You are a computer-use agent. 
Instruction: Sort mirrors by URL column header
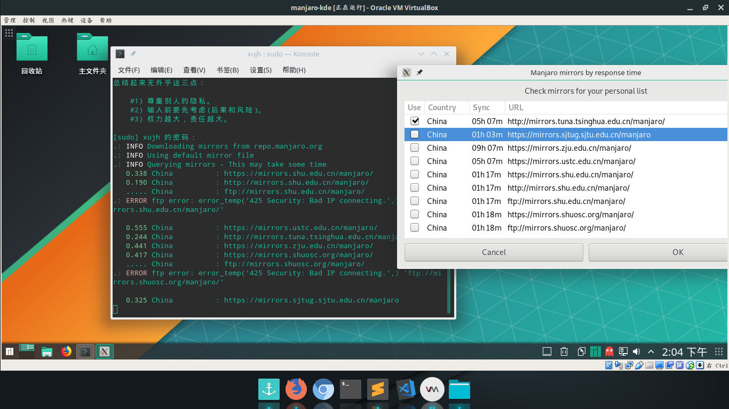click(616, 107)
